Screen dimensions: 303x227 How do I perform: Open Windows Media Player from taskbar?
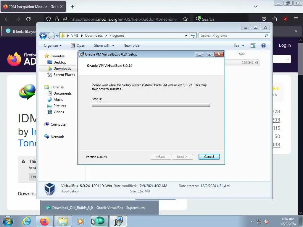(80, 221)
